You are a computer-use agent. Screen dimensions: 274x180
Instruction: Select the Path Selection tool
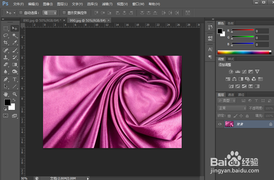pyautogui.click(x=6, y=86)
